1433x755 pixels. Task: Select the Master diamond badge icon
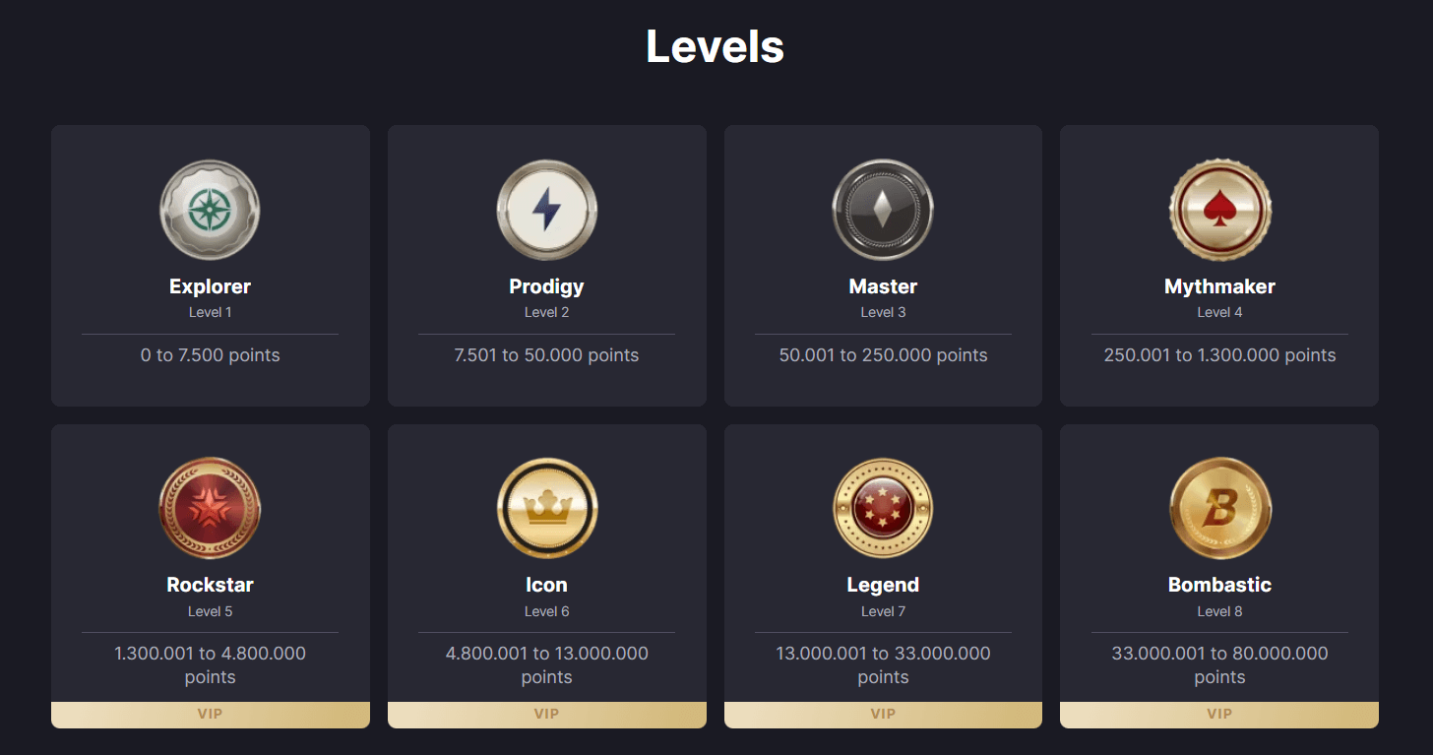883,211
